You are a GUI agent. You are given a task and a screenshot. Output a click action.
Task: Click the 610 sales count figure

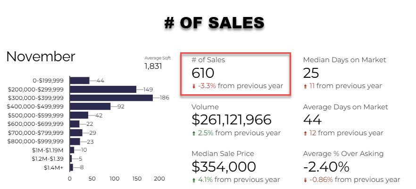[x=203, y=73]
